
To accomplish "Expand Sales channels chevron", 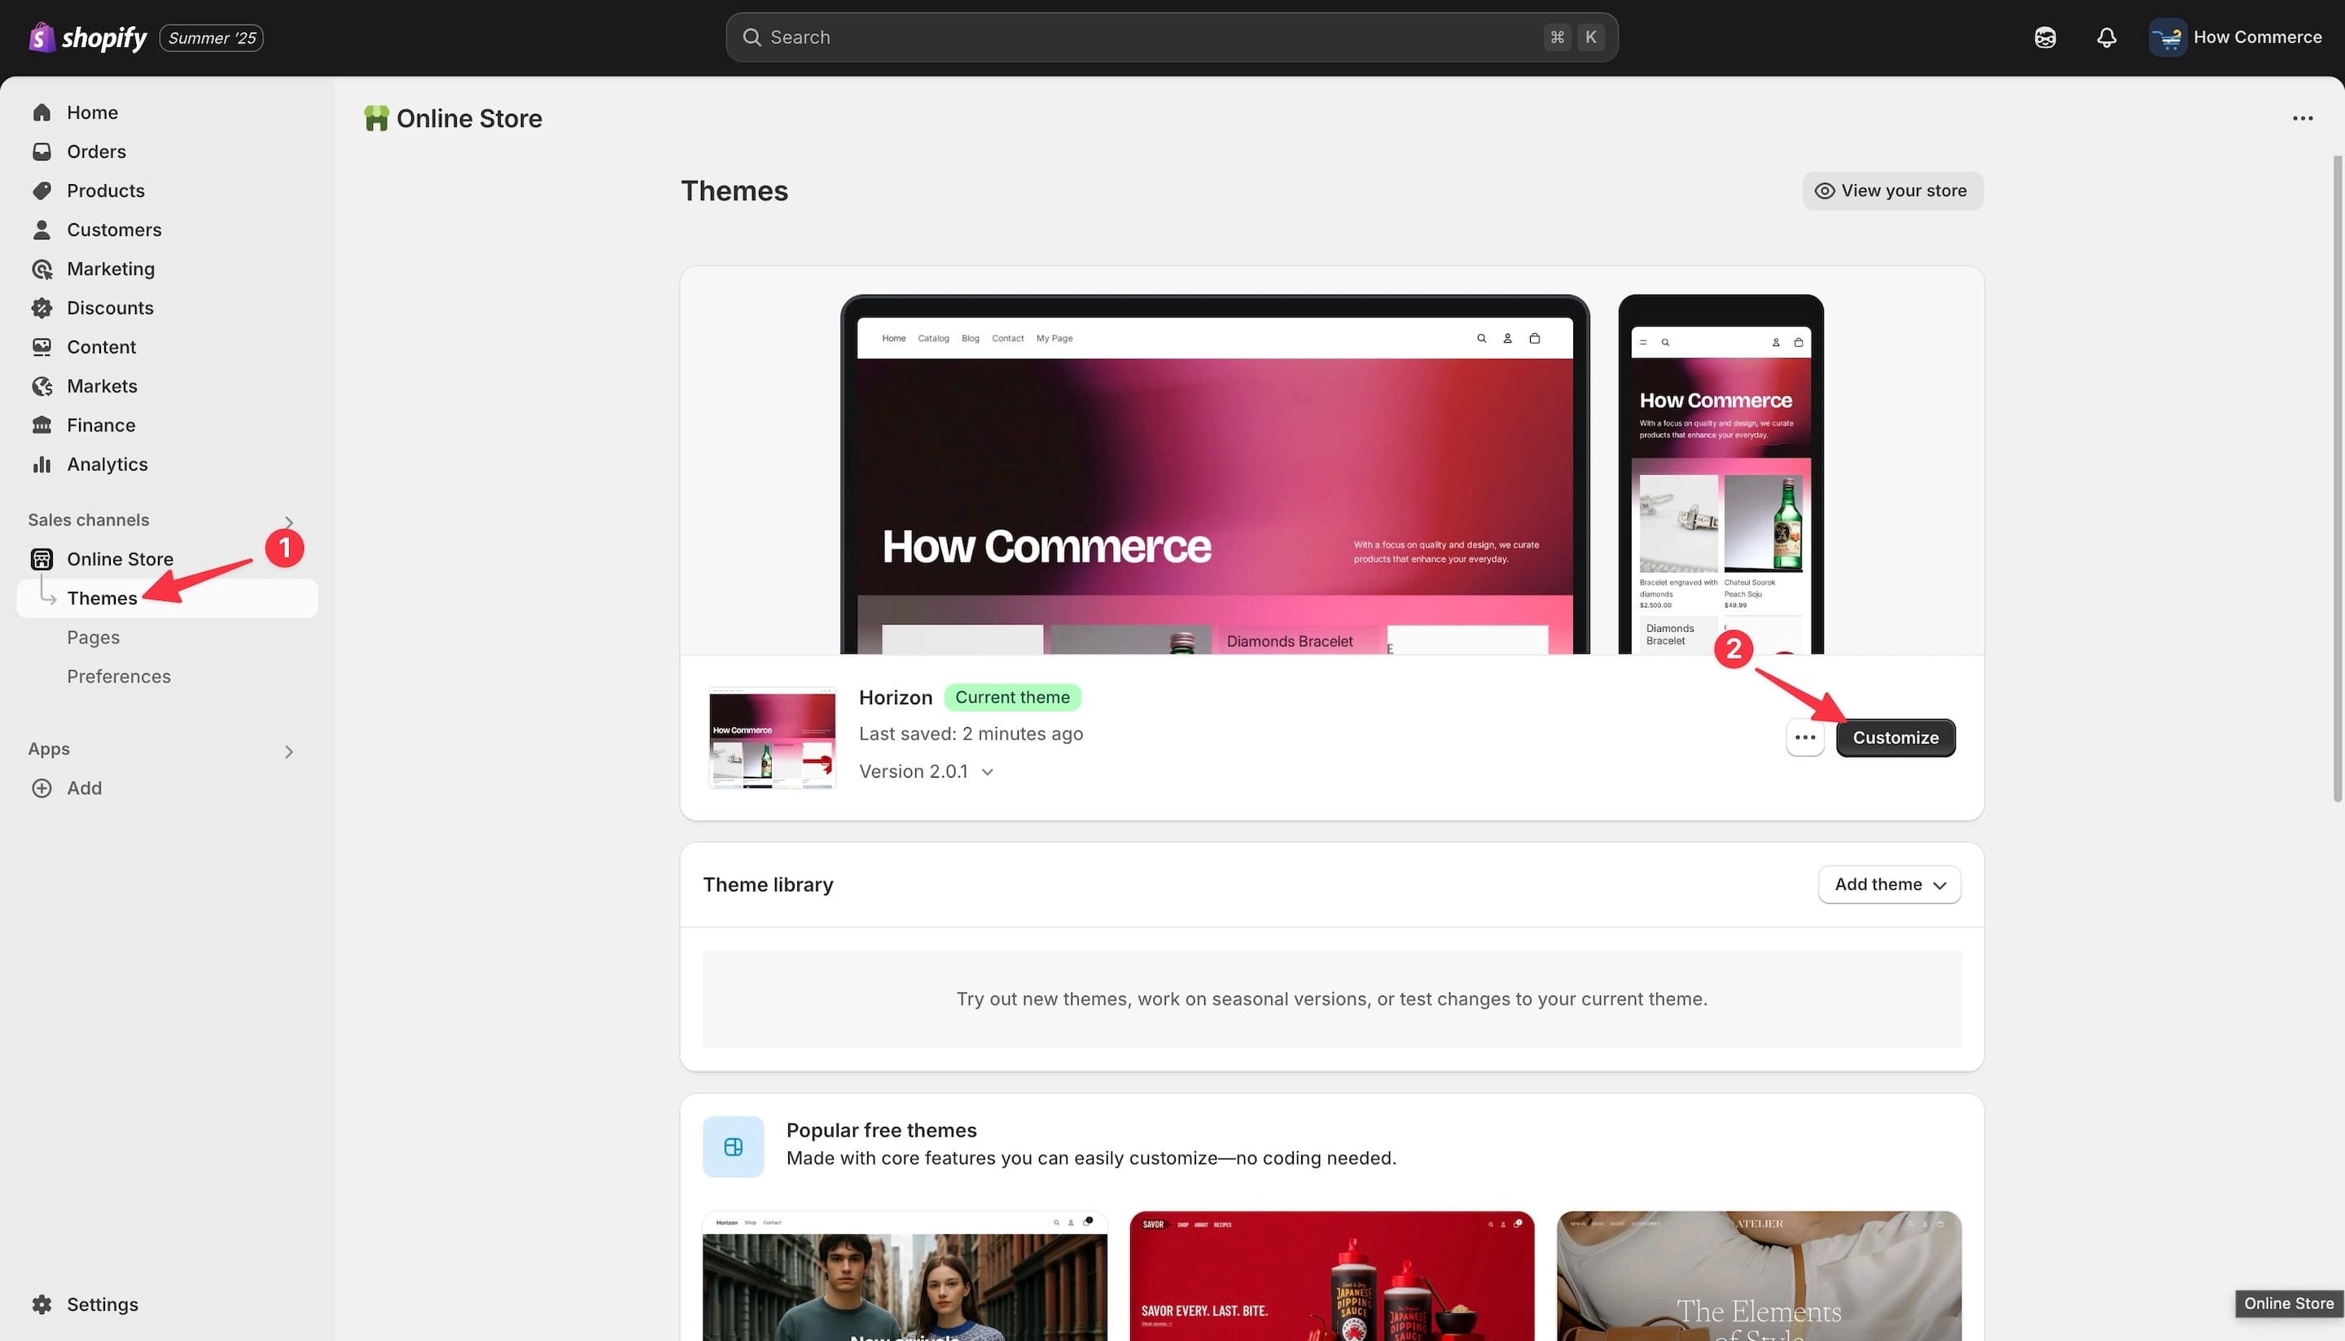I will (x=289, y=522).
